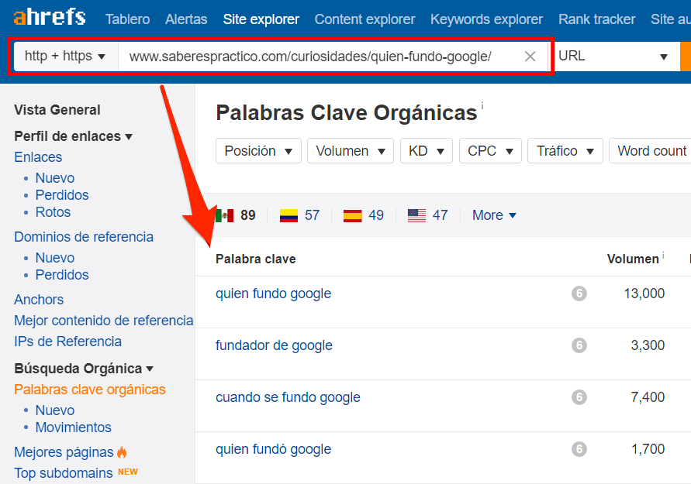The image size is (691, 484).
Task: Open IPs de Referencia link
Action: (68, 342)
